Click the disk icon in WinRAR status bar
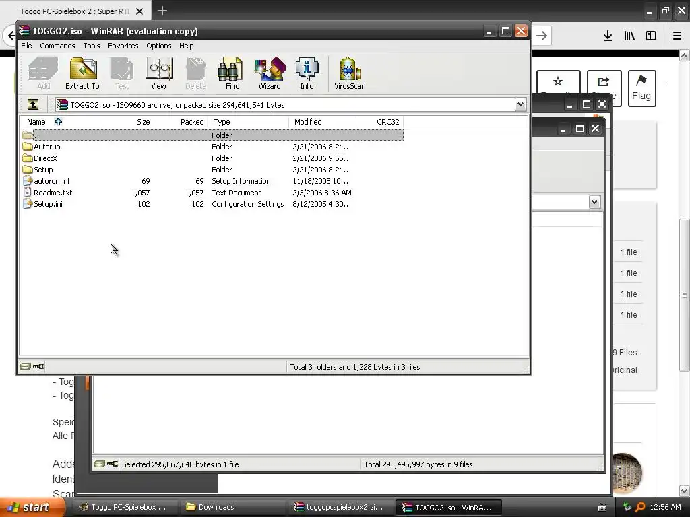 [26, 366]
